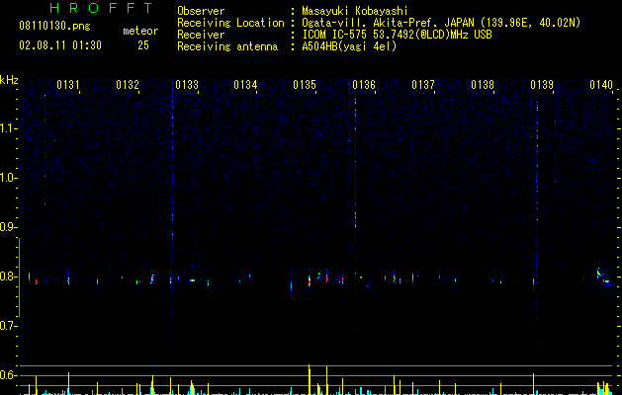Click the 0138 time marker
Viewport: 622px width, 395px height.
[x=483, y=84]
